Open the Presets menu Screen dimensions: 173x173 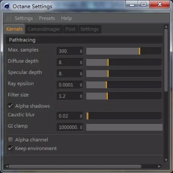point(47,18)
